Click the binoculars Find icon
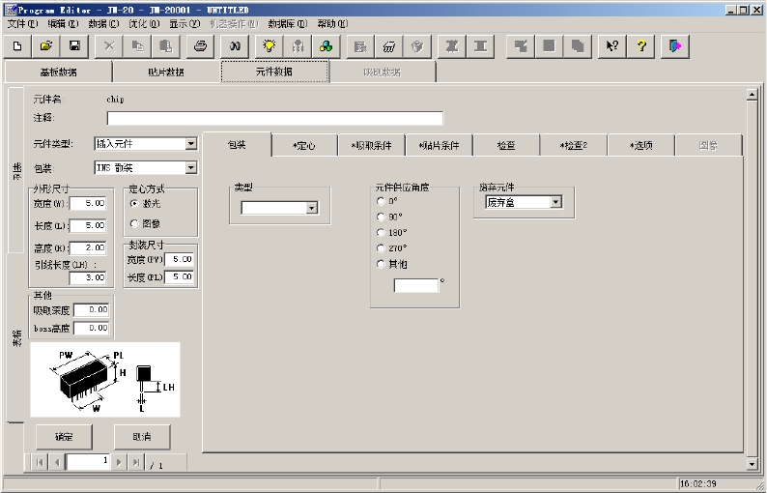The image size is (767, 493). tap(235, 45)
